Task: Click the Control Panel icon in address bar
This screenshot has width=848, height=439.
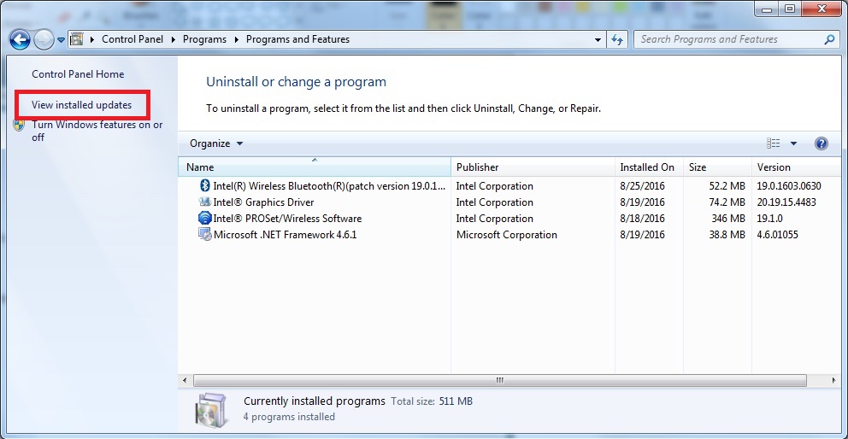Action: [77, 39]
